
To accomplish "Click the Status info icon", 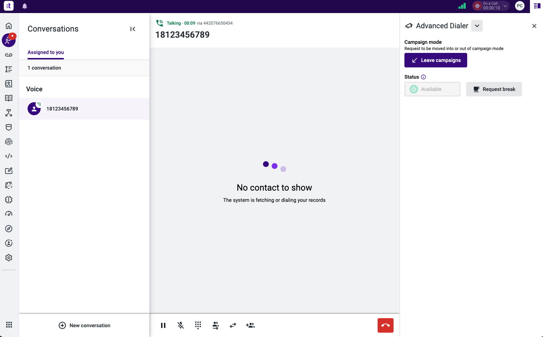I will tap(423, 77).
